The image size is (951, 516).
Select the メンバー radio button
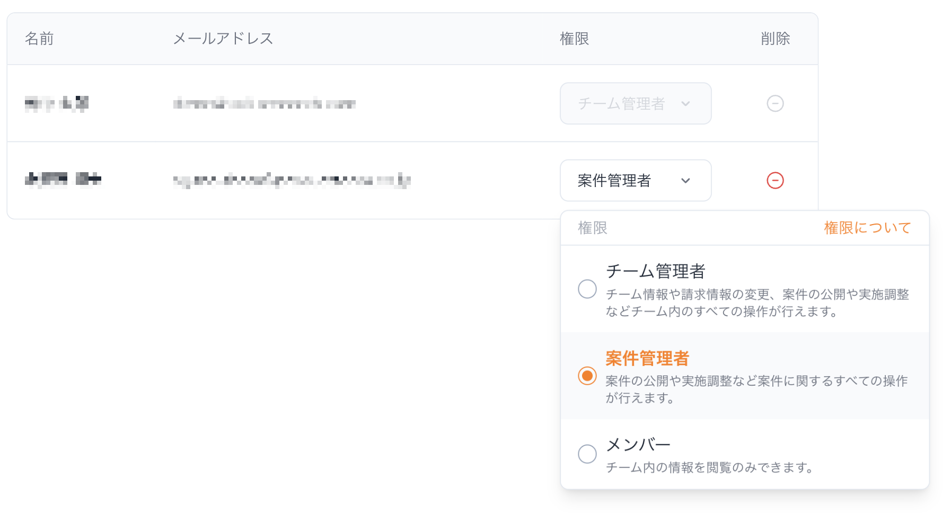tap(587, 454)
